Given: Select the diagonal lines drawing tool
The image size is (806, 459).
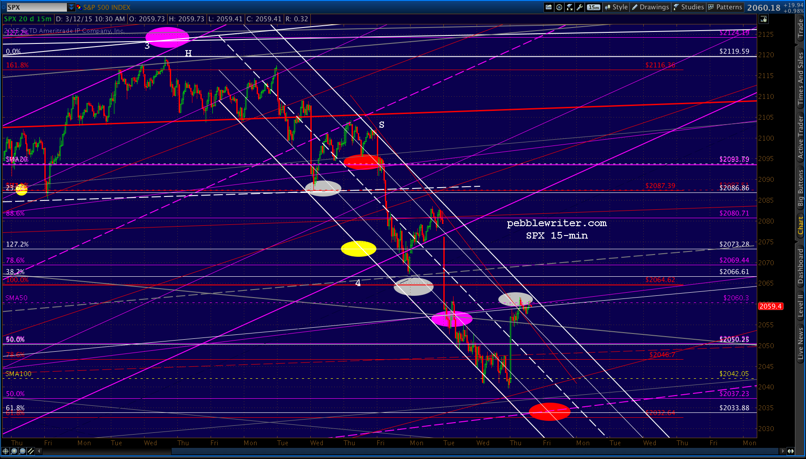Looking at the screenshot, I should 31,451.
